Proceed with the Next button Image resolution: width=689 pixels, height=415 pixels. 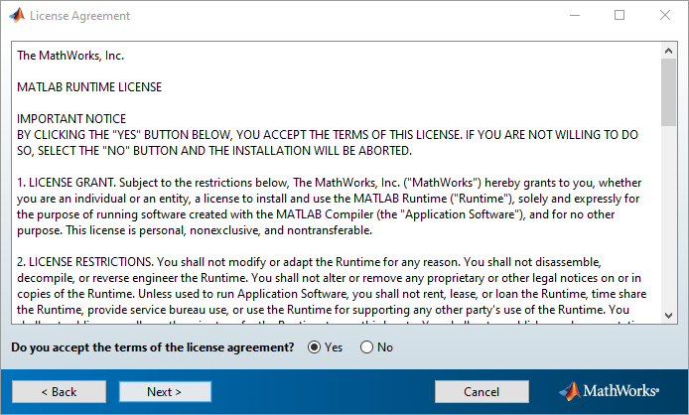point(165,392)
